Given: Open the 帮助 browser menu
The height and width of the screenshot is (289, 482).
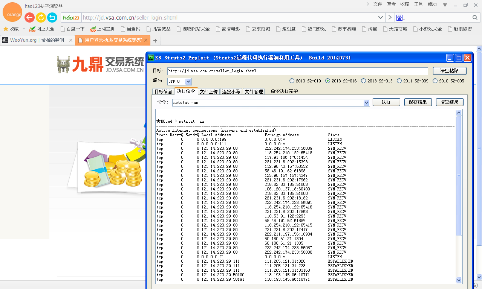Looking at the screenshot, I should tap(432, 4).
